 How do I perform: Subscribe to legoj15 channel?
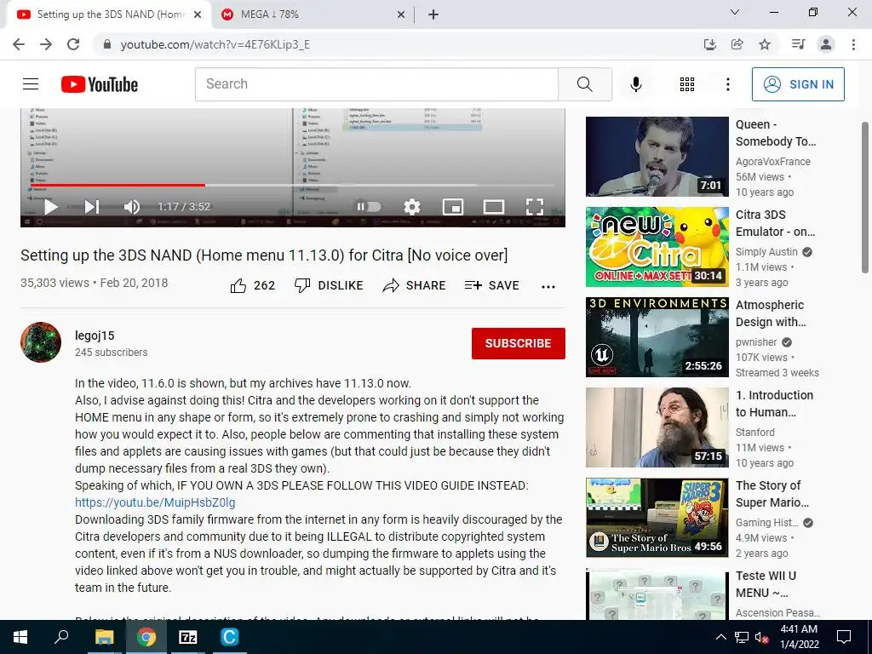coord(519,343)
